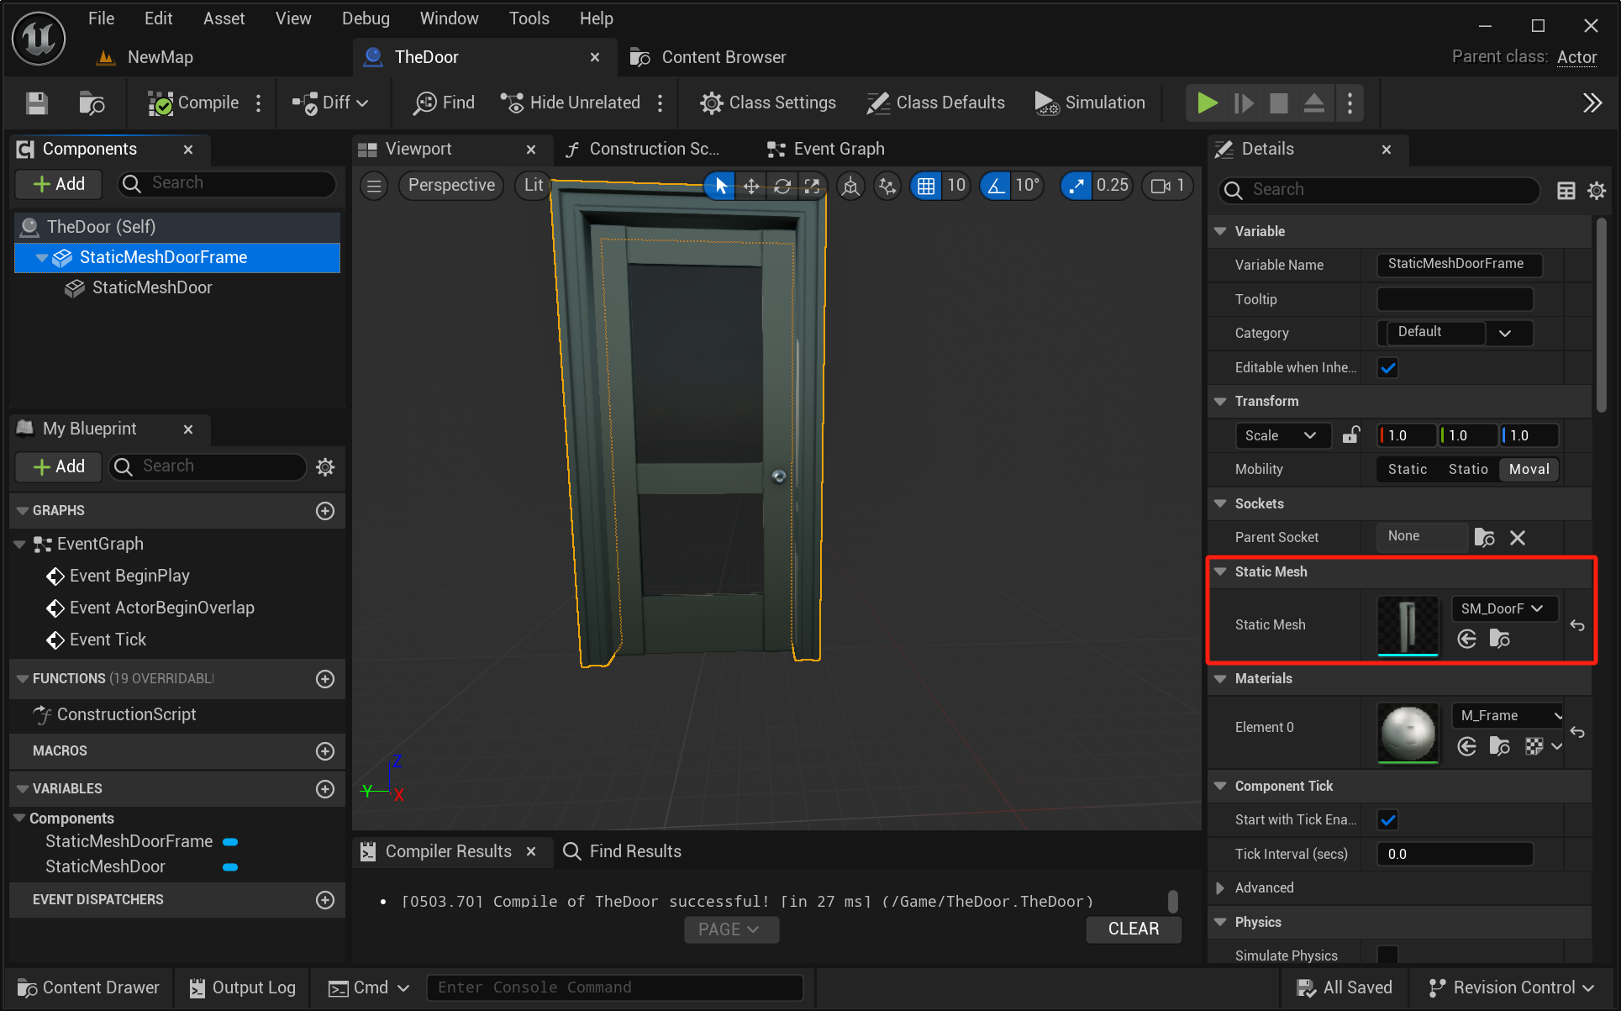Toggle scale snapping in viewport
1621x1011 pixels.
tap(1076, 186)
